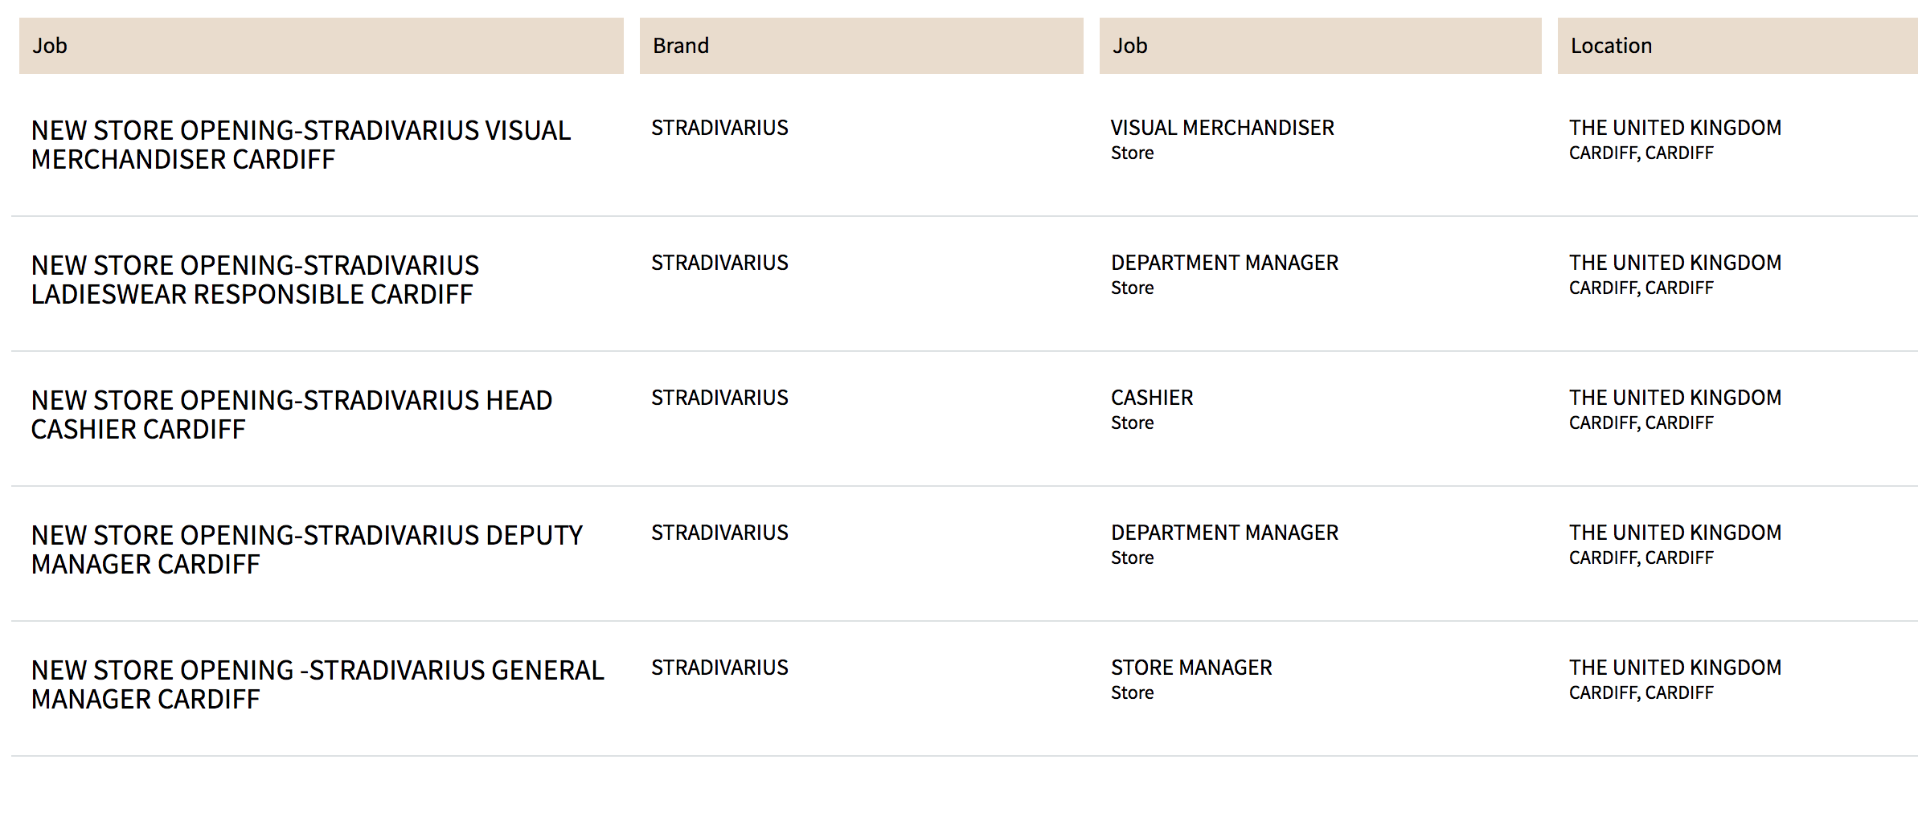Click DEPARTMENT MANAGER in the Ladieswear Responsible row
The image size is (1918, 821).
tap(1224, 263)
